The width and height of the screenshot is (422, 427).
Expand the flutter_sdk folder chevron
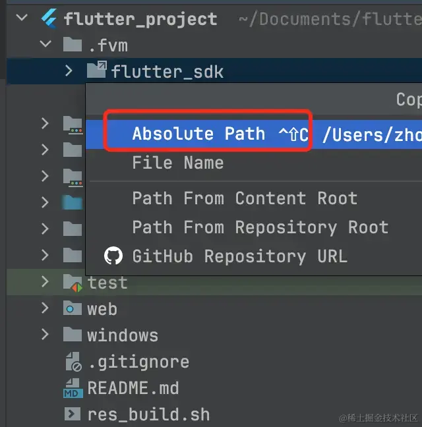click(69, 71)
